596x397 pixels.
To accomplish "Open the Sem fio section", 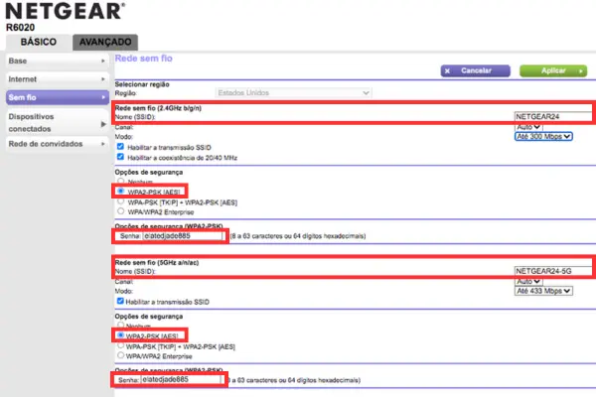I will (x=58, y=97).
